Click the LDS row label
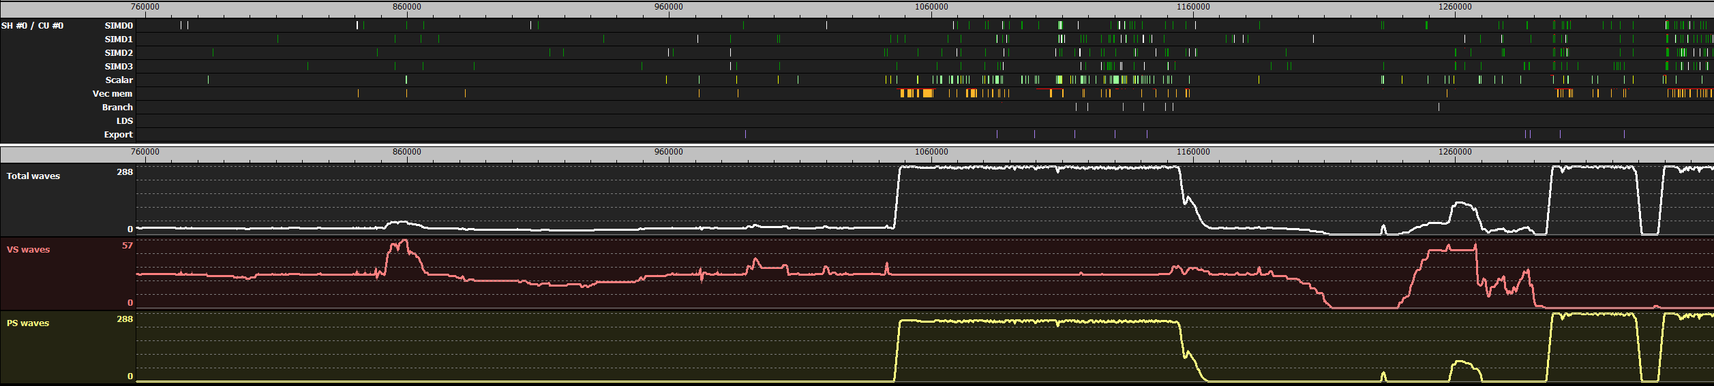 124,121
